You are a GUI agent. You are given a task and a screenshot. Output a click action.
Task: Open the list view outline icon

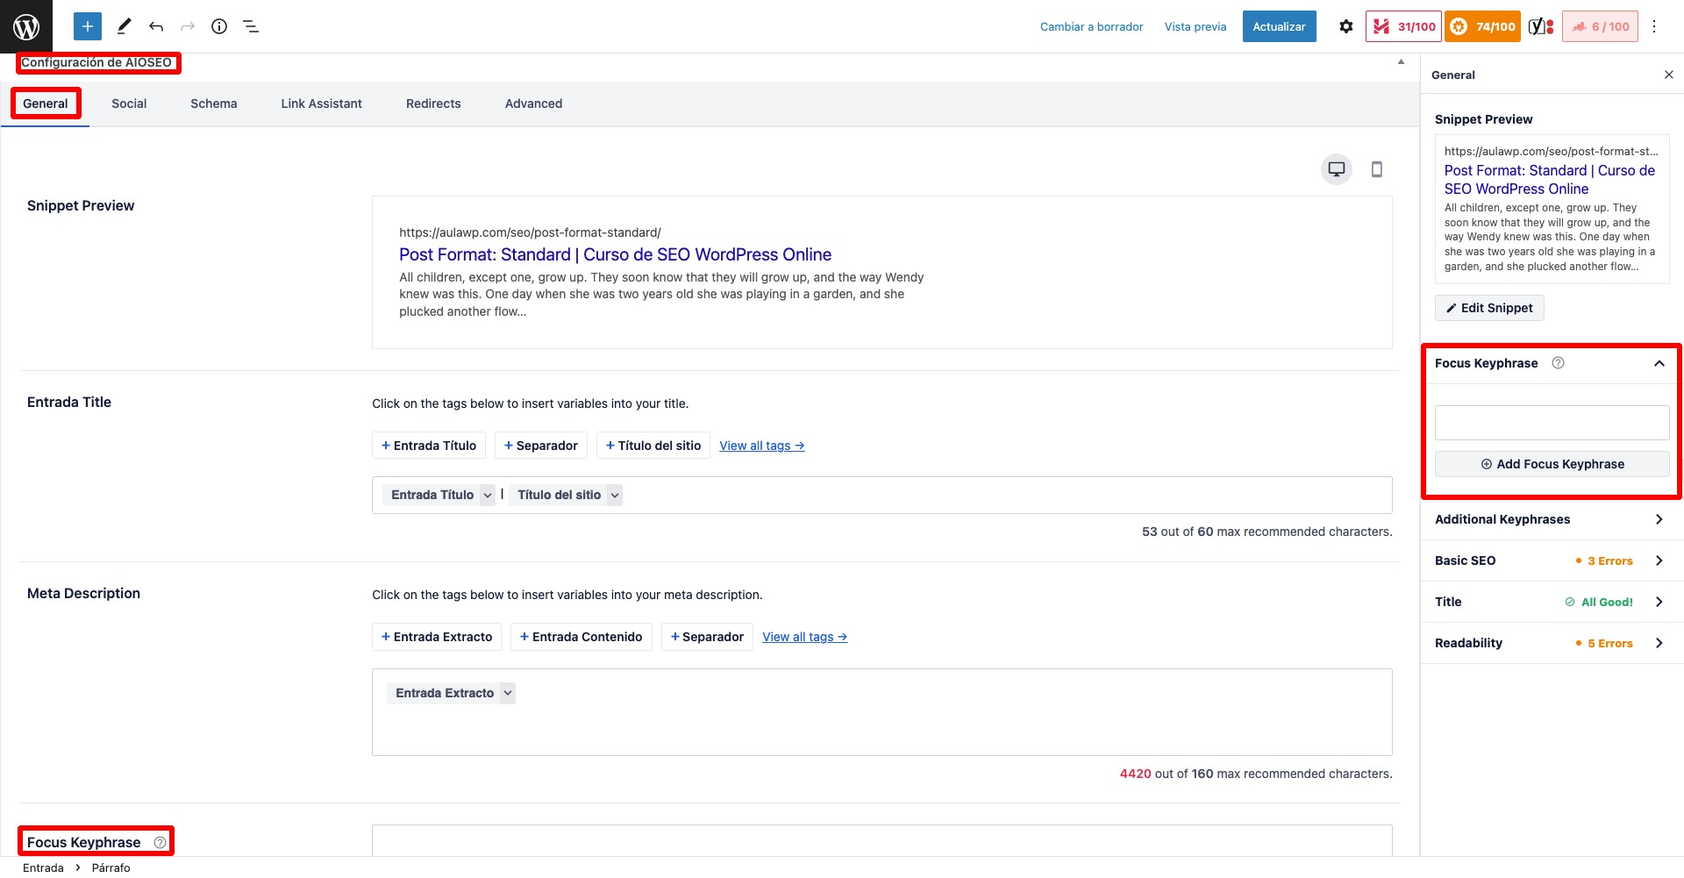(x=251, y=26)
